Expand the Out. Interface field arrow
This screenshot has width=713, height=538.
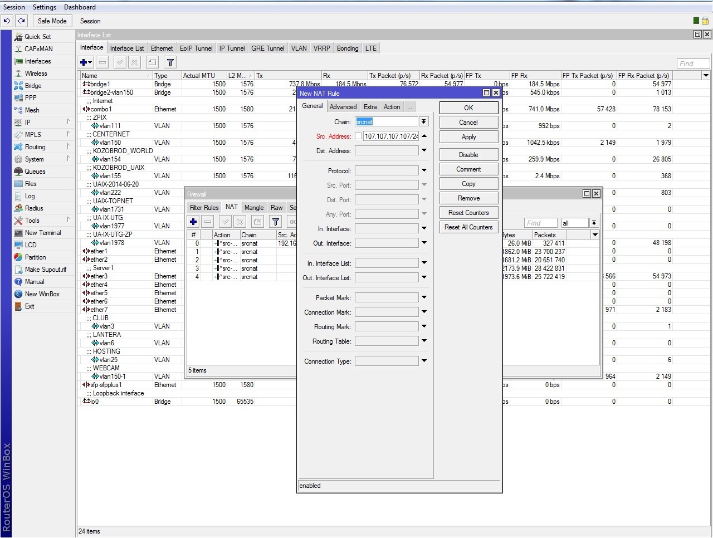[x=424, y=243]
